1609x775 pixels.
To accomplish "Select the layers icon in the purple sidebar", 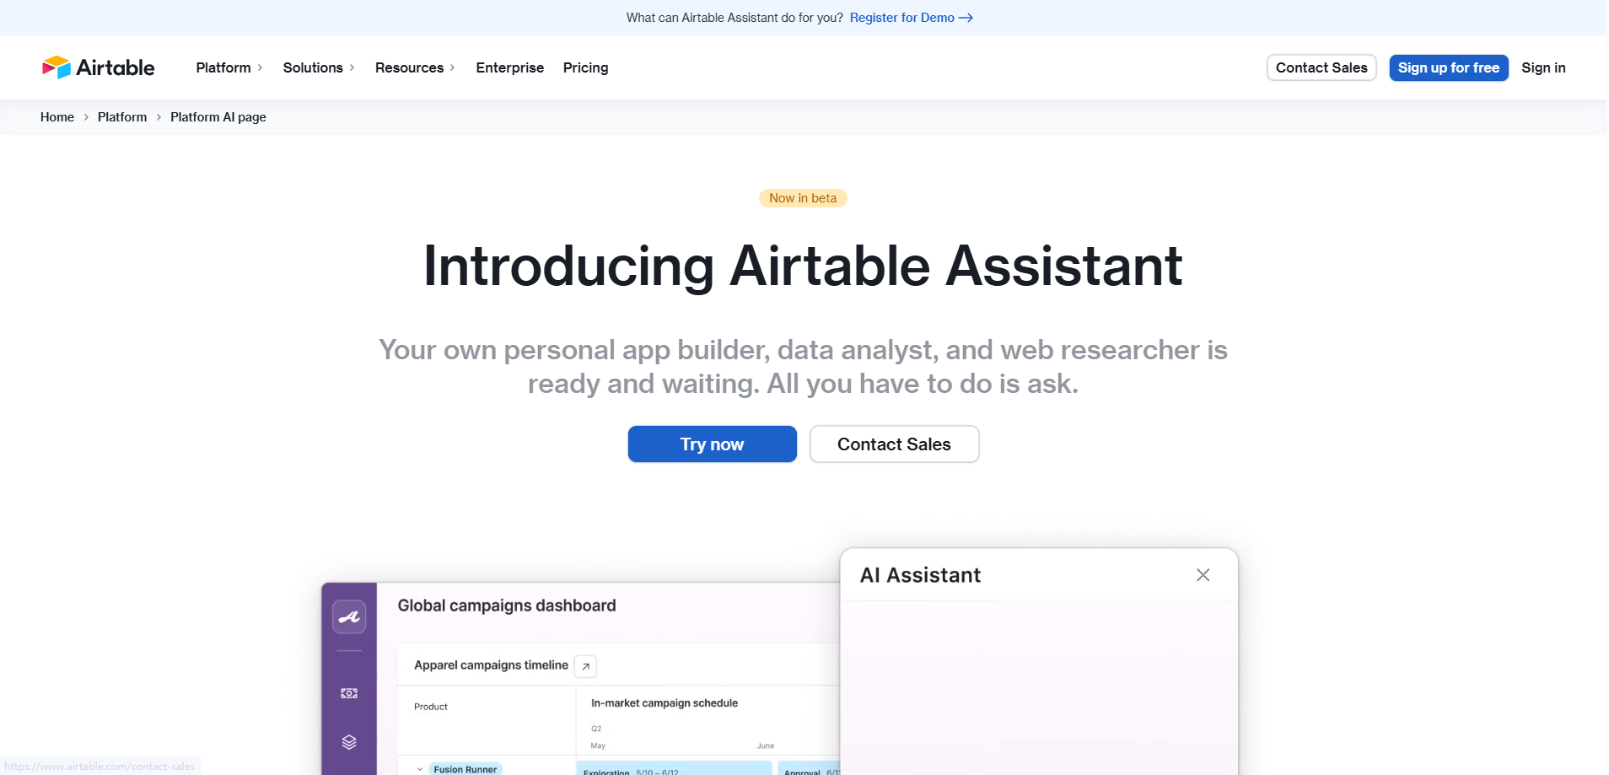I will coord(348,741).
